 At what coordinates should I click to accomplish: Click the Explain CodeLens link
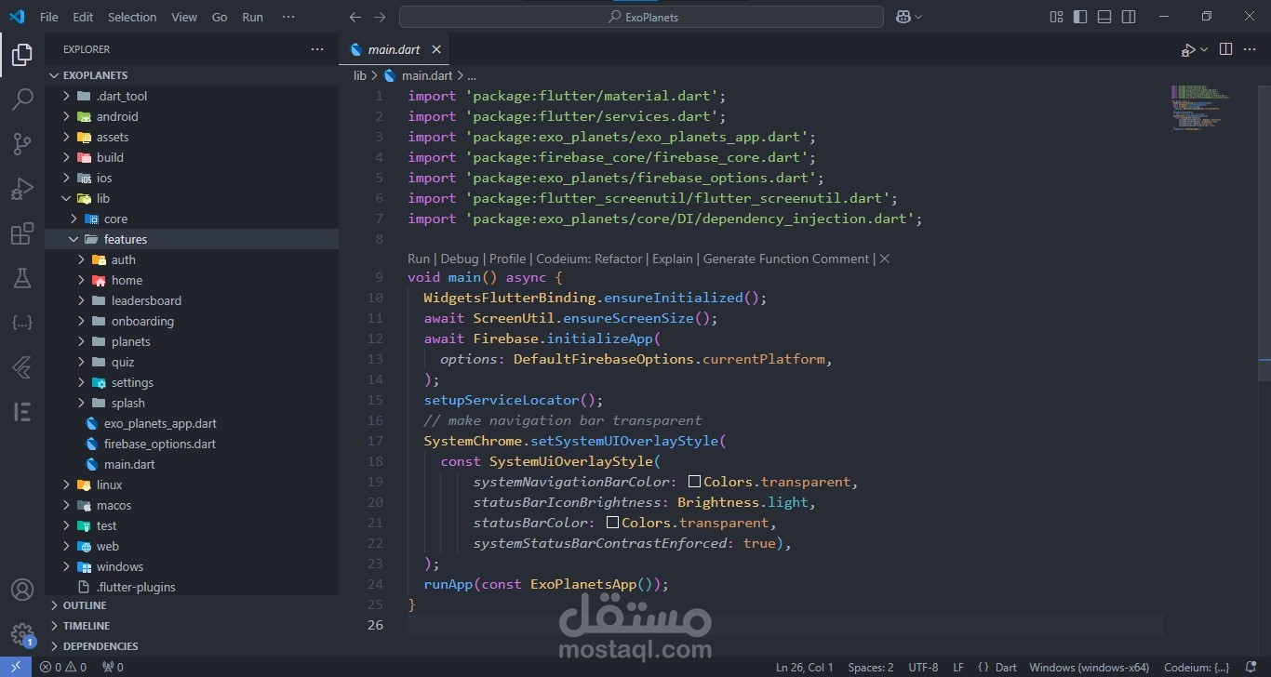point(673,259)
